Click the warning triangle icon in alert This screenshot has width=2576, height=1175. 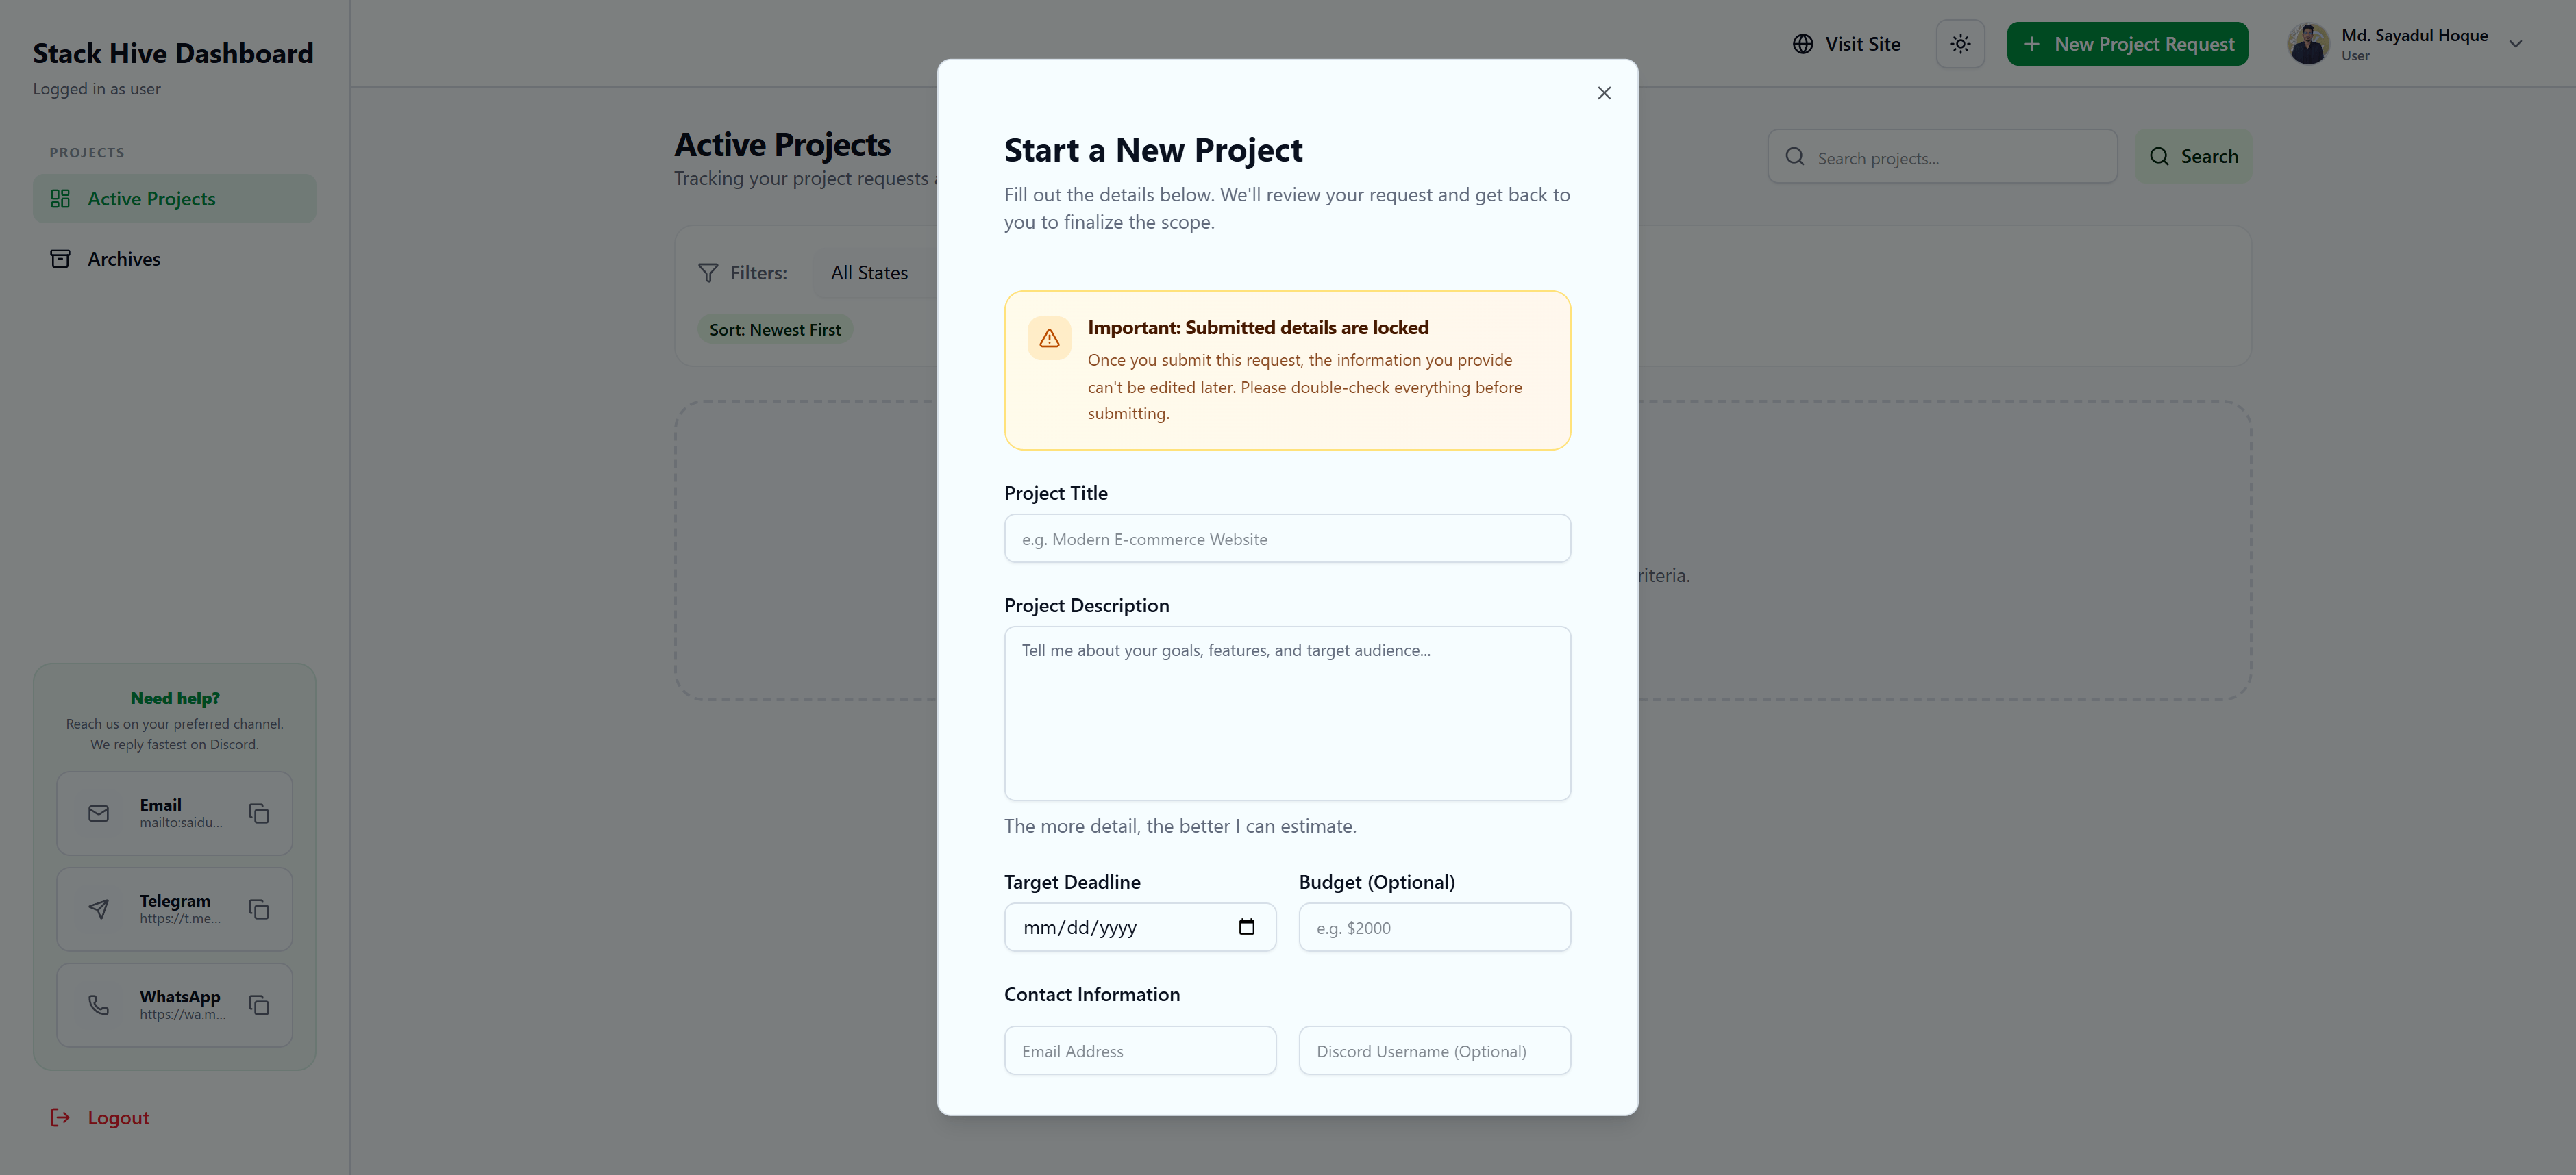(x=1049, y=339)
